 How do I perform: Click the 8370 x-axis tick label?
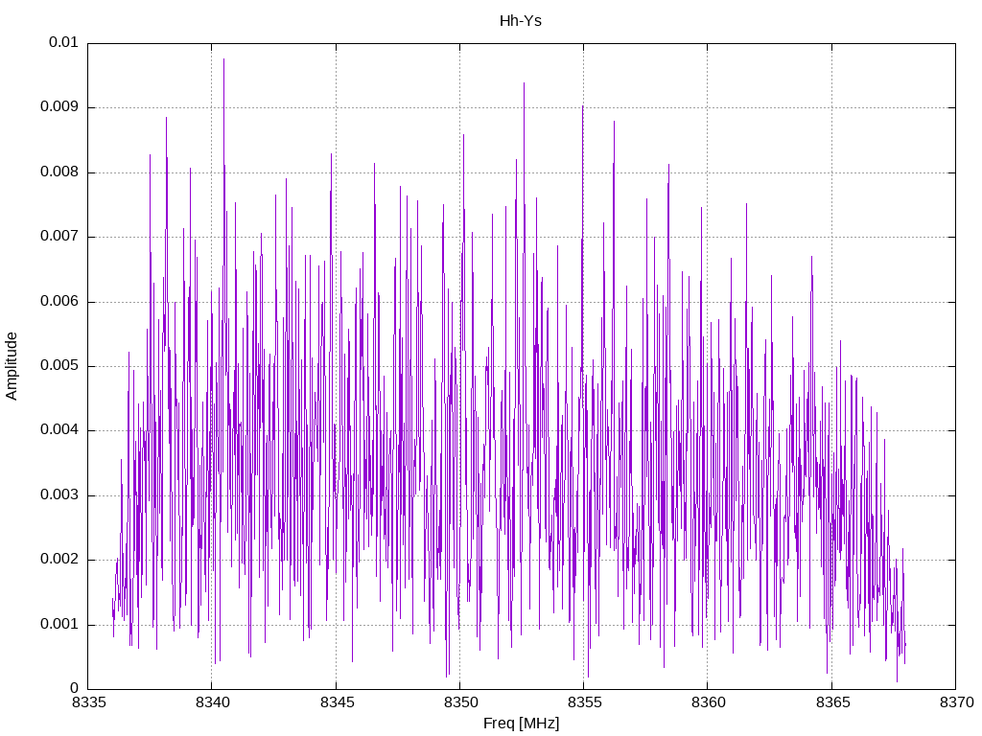coord(956,702)
